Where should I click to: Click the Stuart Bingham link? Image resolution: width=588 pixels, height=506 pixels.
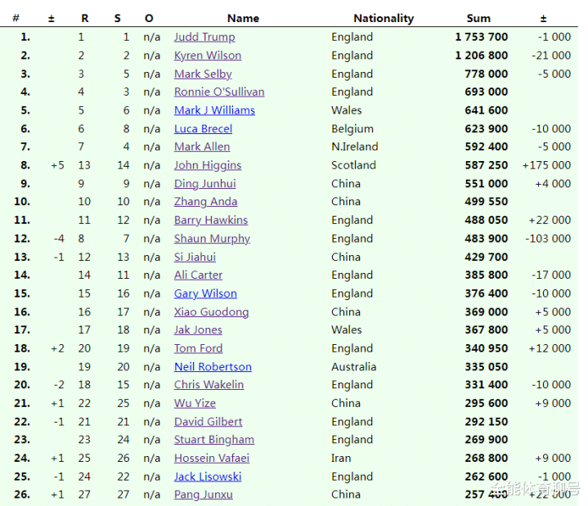(x=213, y=440)
